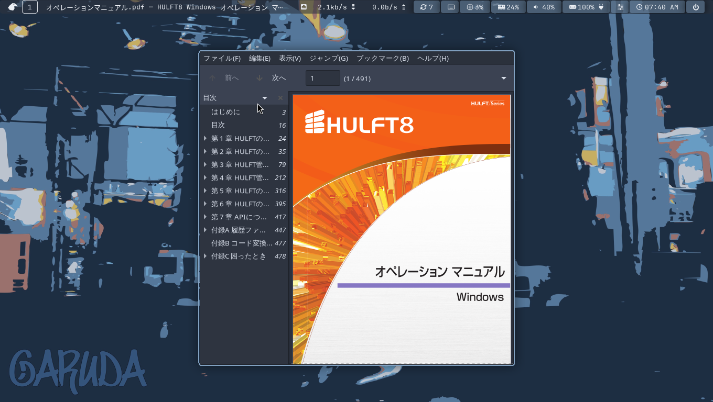Go to next page with 次へ
Screen dimensions: 713x402
click(x=271, y=78)
